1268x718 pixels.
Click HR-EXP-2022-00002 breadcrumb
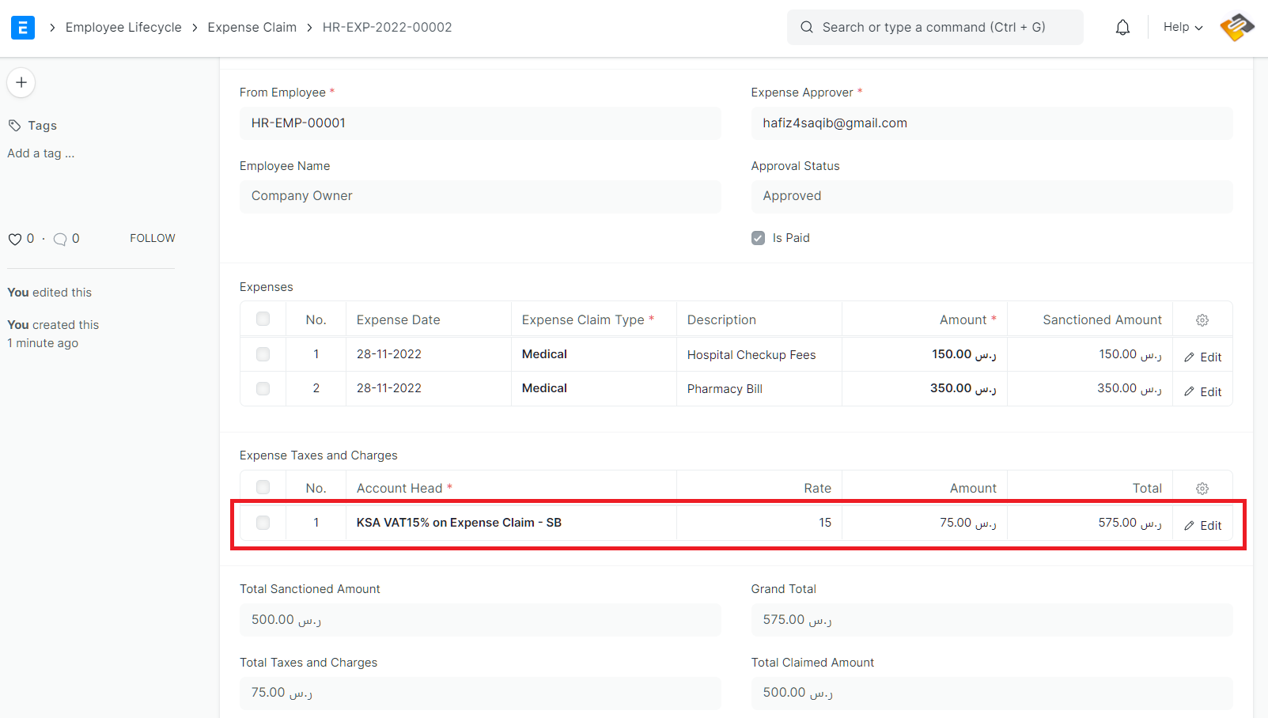(x=387, y=27)
